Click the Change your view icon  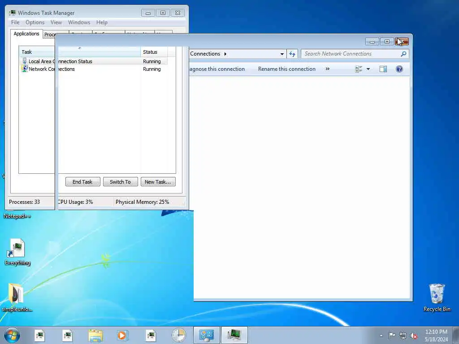tap(359, 69)
